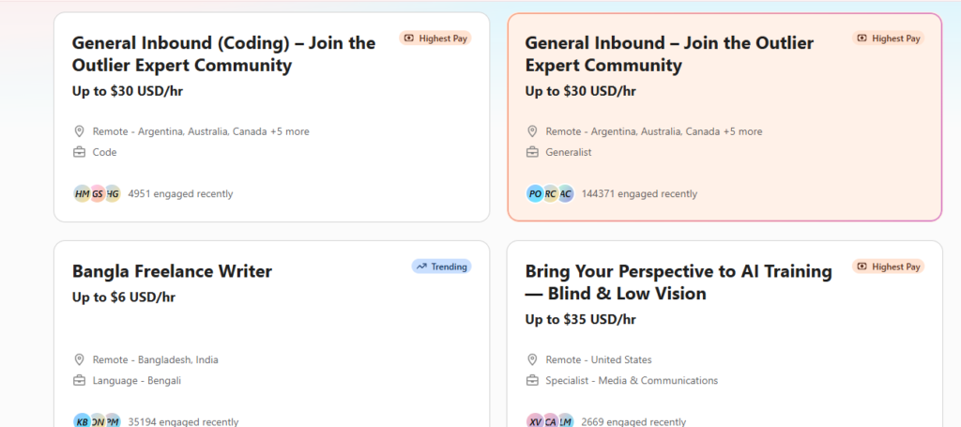Screen dimensions: 961x427
Task: Click the HG avatar on Coding card
Action: pos(113,194)
